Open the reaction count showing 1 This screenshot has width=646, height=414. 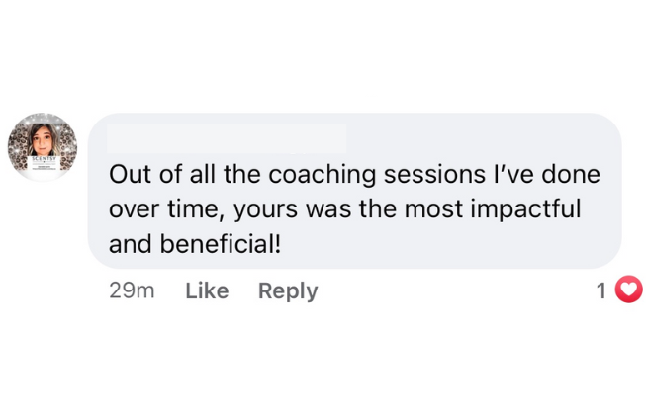600,290
